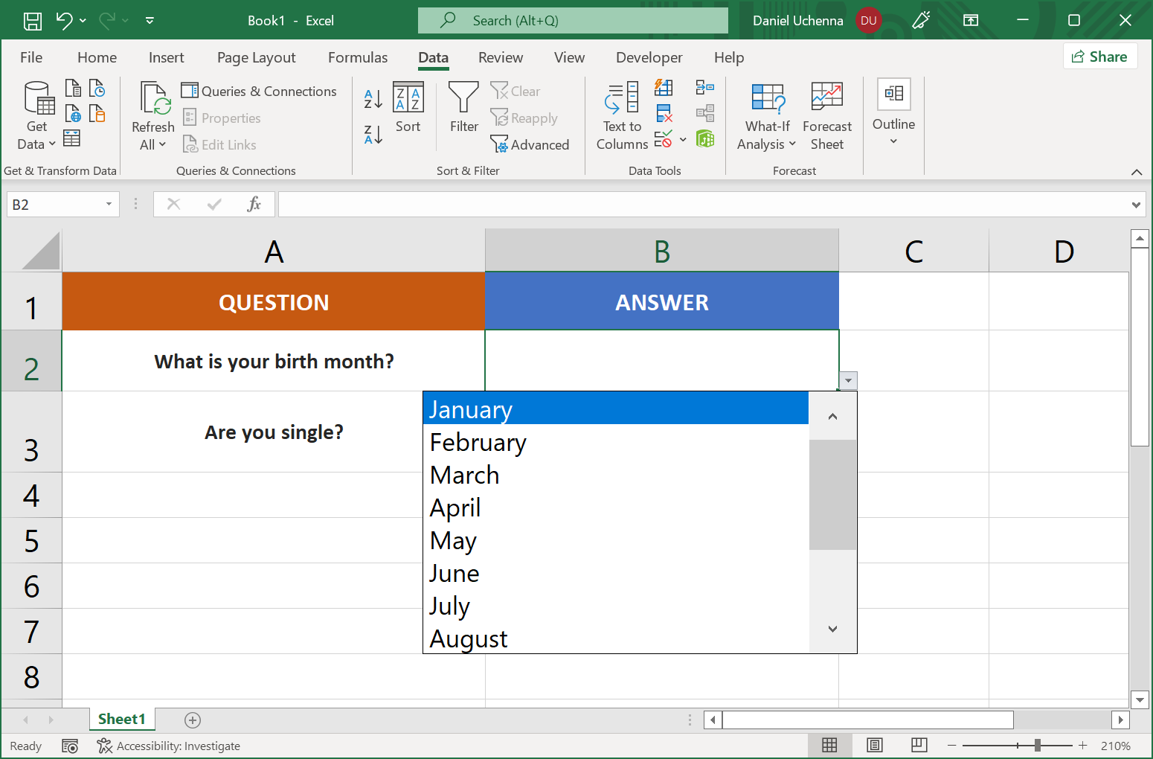
Task: Click the Advanced filter option
Action: [530, 144]
